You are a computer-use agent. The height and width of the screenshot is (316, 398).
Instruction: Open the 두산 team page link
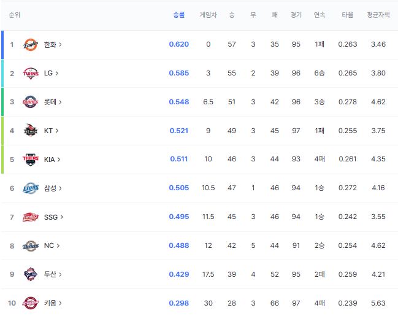pos(53,274)
